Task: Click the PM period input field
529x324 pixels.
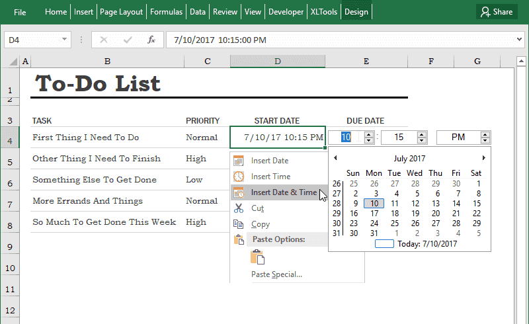Action: [x=459, y=138]
